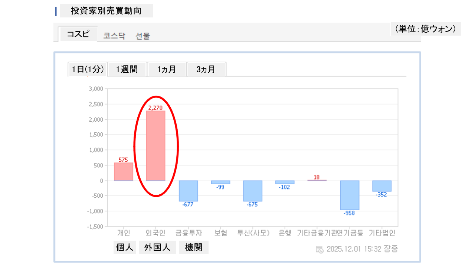Click the 기타법인 bar showing -352

pyautogui.click(x=382, y=186)
